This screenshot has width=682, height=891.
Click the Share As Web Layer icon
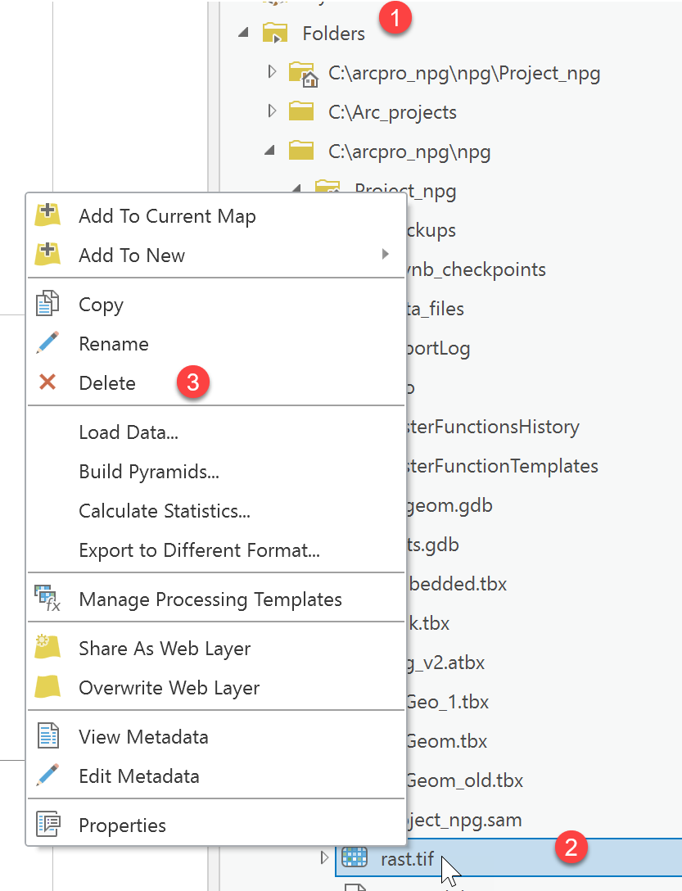47,648
